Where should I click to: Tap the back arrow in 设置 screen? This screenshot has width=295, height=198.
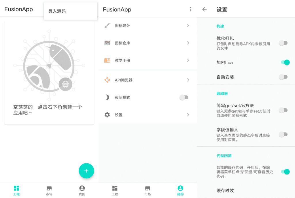click(204, 9)
